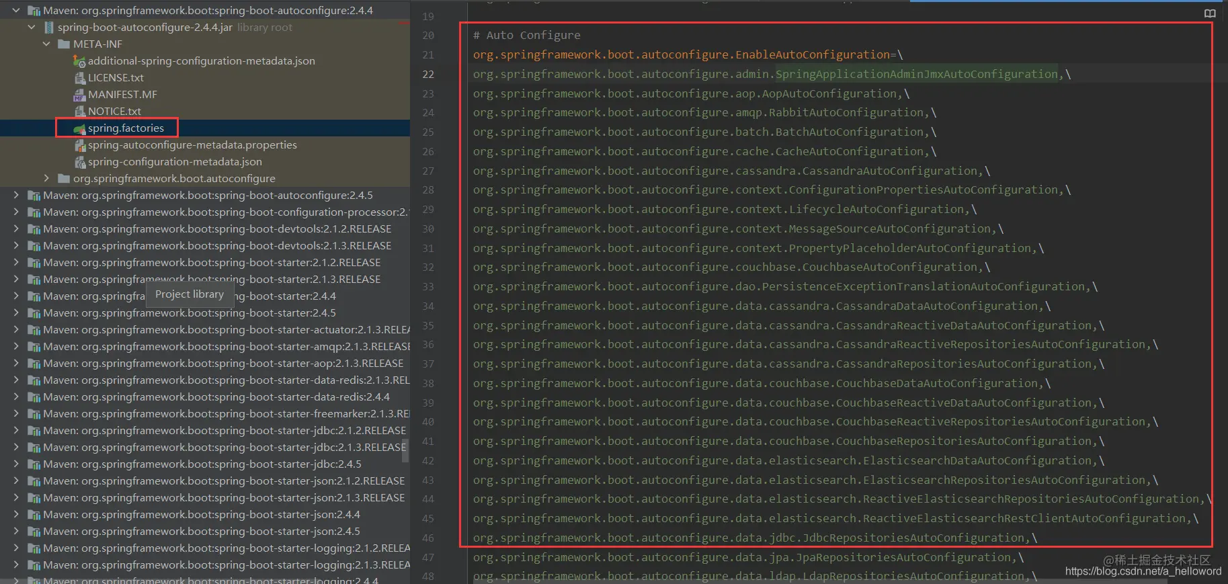
Task: Click SpringApplicationAdminJmxAutoConfiguration class reference
Action: (x=917, y=74)
